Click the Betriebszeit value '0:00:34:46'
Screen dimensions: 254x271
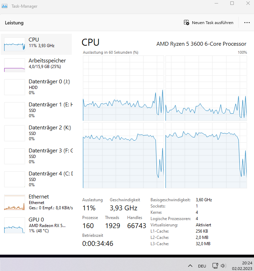click(x=98, y=243)
